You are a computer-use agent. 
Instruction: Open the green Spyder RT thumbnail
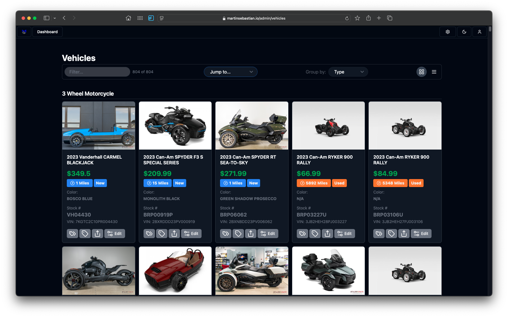pos(252,125)
